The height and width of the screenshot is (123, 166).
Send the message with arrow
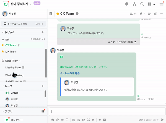[162, 120]
